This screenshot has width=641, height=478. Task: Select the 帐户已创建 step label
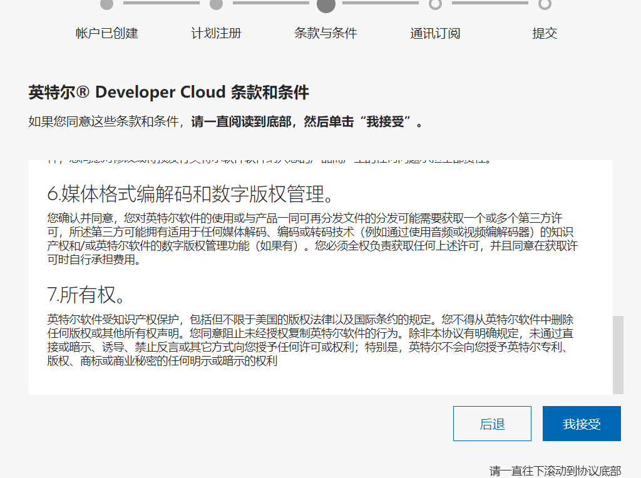click(106, 33)
